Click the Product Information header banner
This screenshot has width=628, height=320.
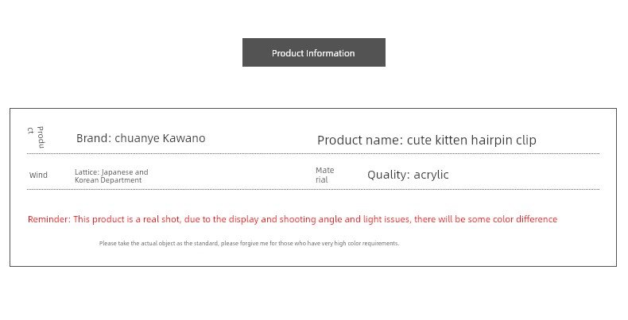point(313,53)
